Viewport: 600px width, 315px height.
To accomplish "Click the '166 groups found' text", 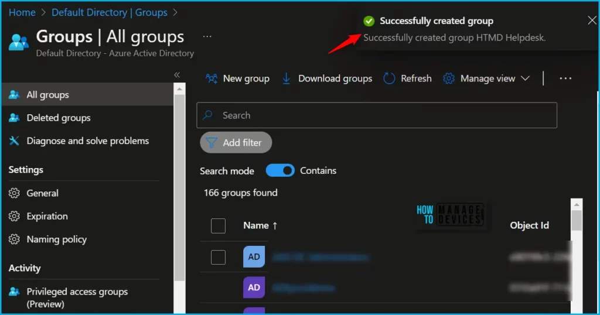I will pyautogui.click(x=241, y=193).
